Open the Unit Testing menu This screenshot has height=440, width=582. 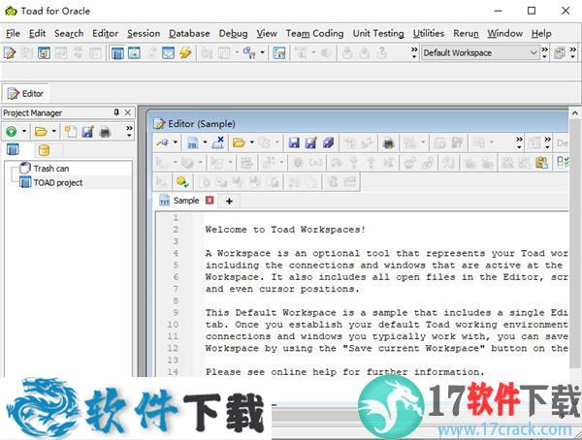pyautogui.click(x=378, y=33)
